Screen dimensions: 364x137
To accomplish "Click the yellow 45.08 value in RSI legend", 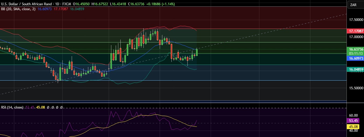I will [40, 107].
